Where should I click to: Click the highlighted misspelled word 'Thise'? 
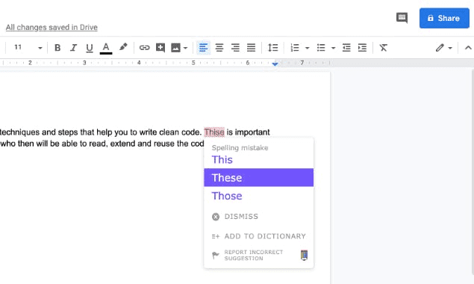tap(214, 132)
